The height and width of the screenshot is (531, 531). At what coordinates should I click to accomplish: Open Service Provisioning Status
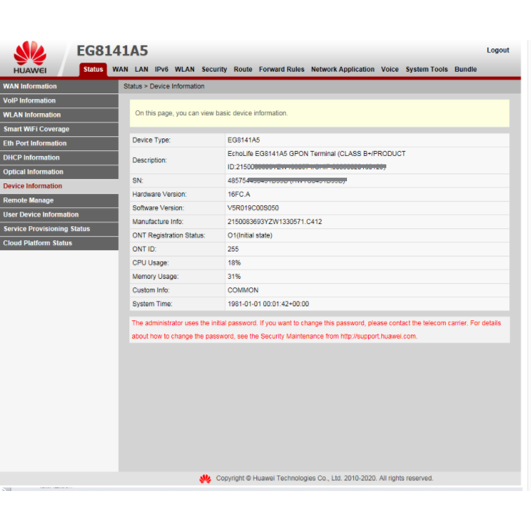click(59, 228)
